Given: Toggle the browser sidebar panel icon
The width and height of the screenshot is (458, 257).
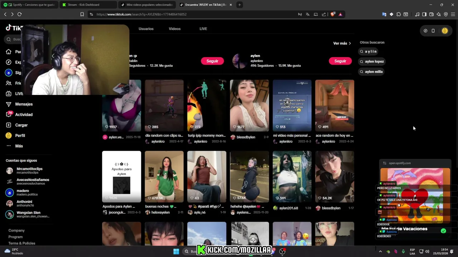Looking at the screenshot, I should coord(424,14).
